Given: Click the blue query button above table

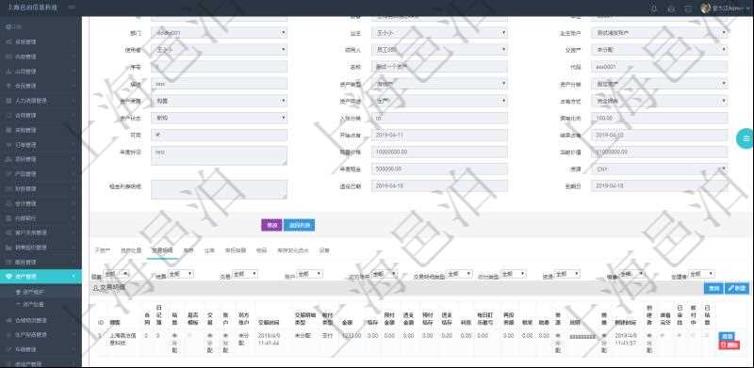Looking at the screenshot, I should pyautogui.click(x=713, y=288).
